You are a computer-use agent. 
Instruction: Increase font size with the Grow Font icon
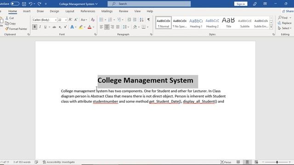pos(70,20)
